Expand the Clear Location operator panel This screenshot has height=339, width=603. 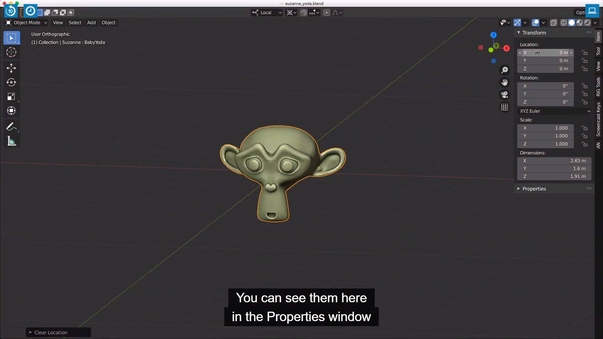(x=50, y=332)
